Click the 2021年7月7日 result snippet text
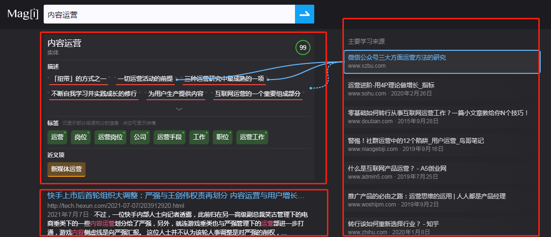The height and width of the screenshot is (237, 551). point(178,224)
